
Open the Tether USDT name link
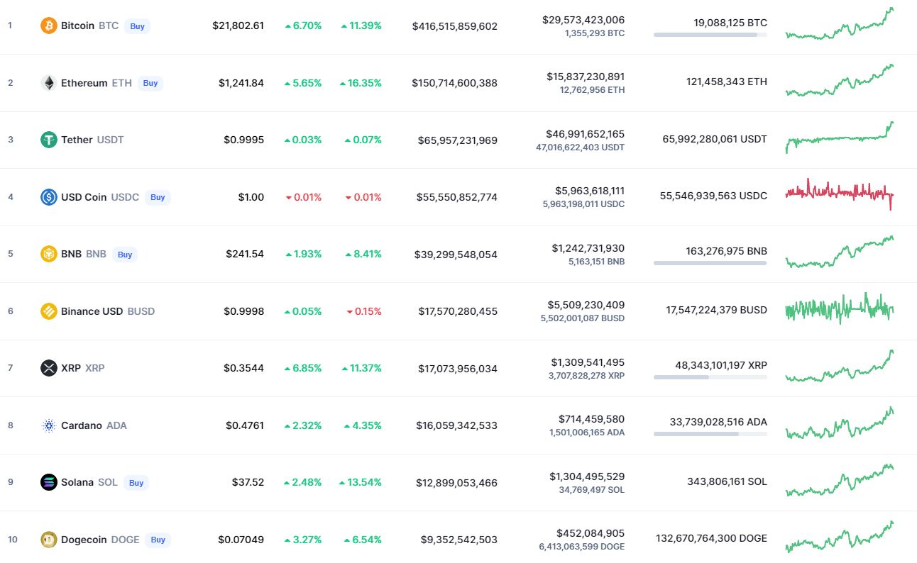coord(92,140)
